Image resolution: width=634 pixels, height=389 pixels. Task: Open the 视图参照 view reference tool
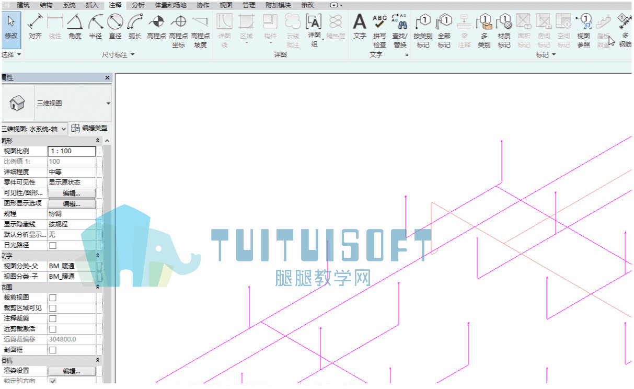583,31
